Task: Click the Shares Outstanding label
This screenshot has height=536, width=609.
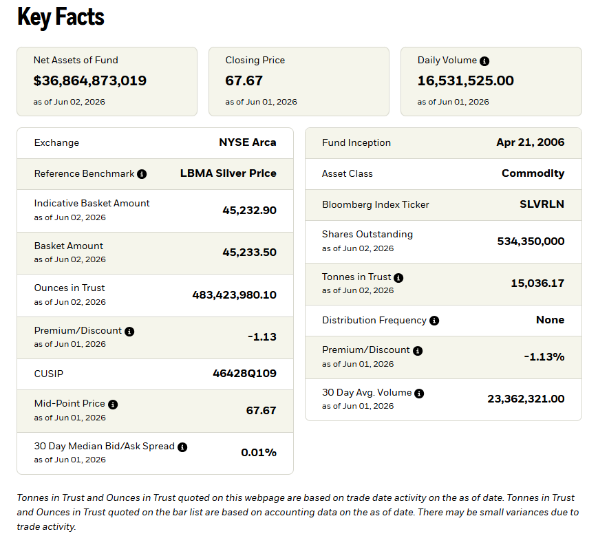Action: click(x=367, y=234)
